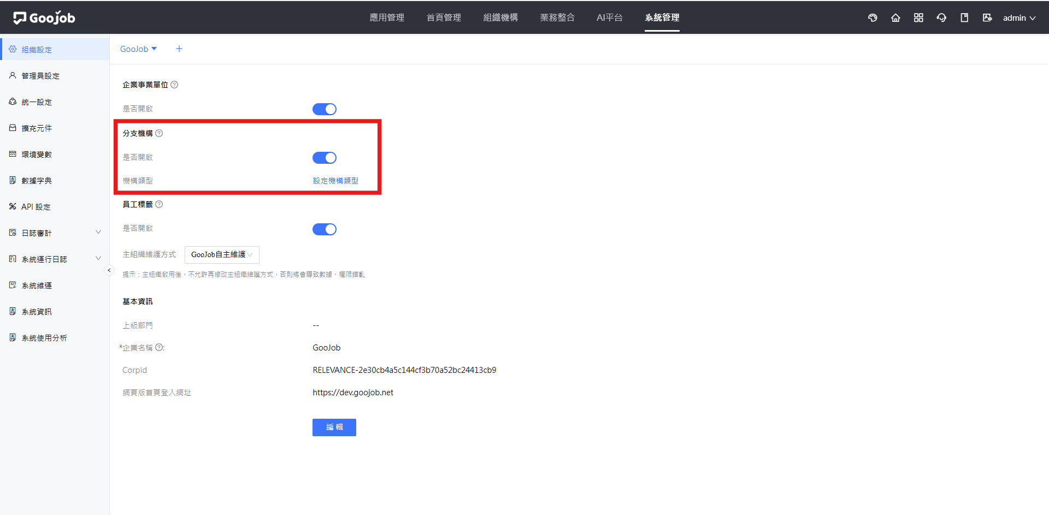The image size is (1049, 517).
Task: Open 數據字典 in sidebar
Action: [55, 180]
